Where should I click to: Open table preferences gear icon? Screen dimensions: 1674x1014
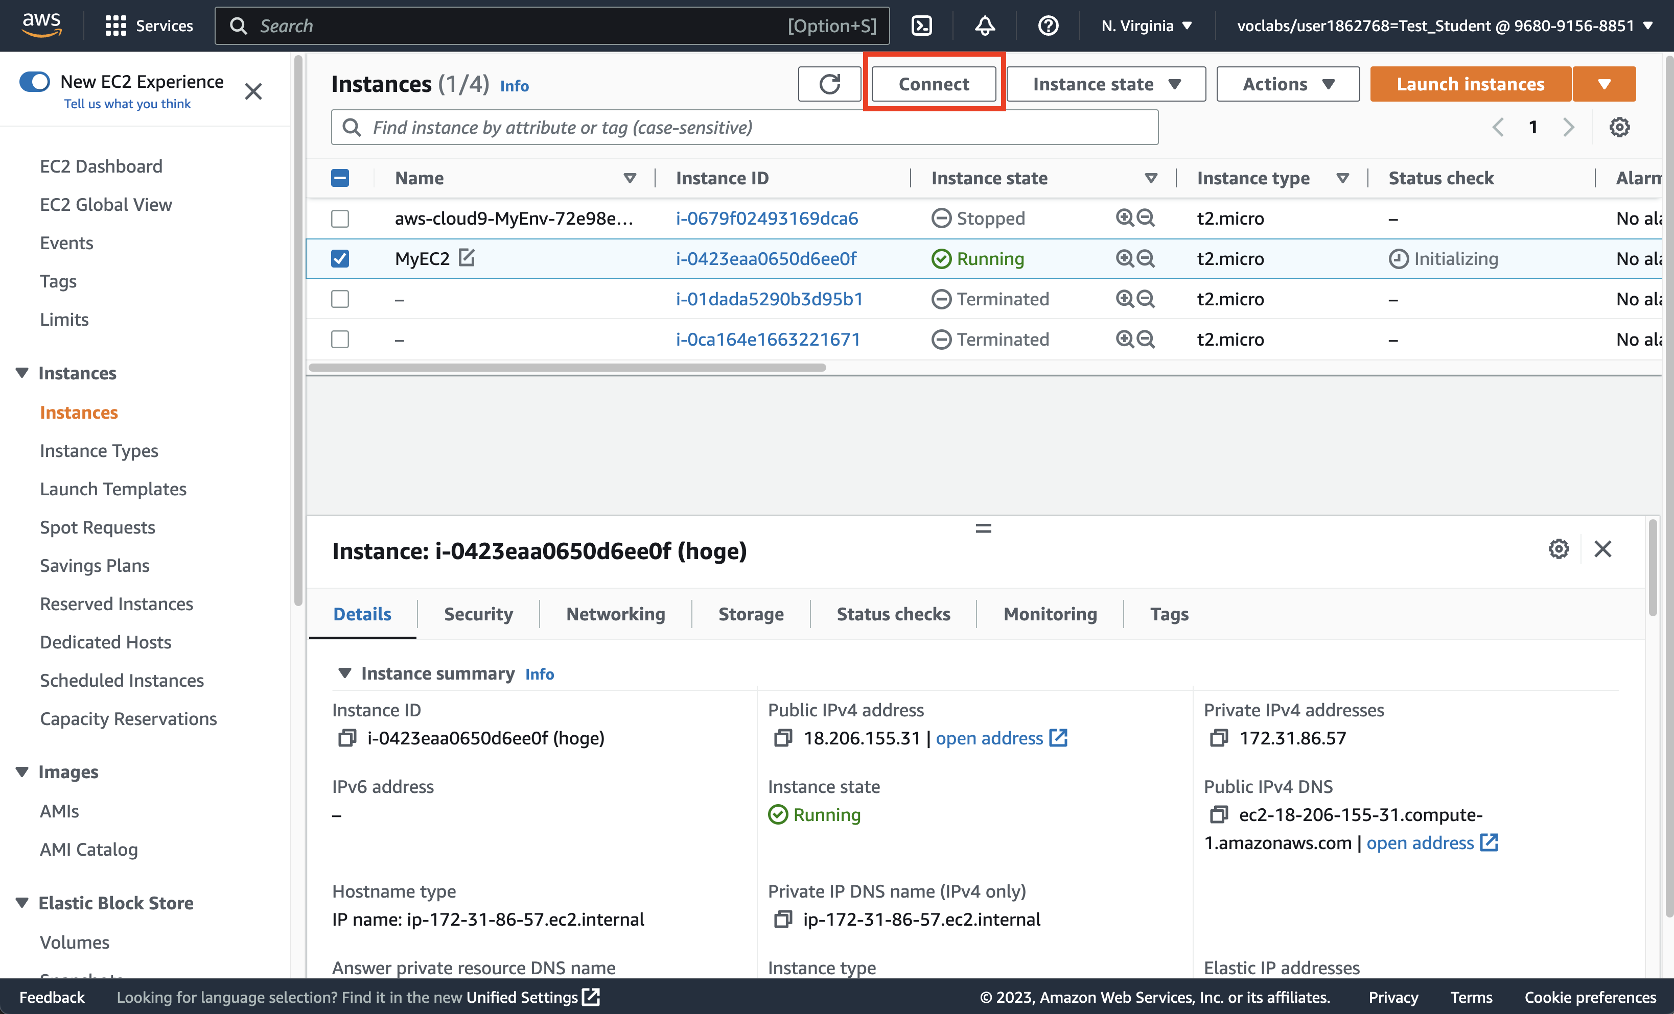(x=1619, y=127)
